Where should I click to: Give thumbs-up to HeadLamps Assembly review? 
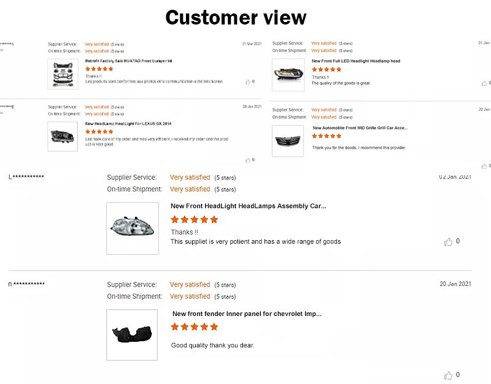click(x=448, y=242)
